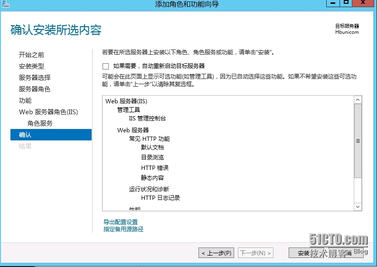Click '默认文档' in the list
This screenshot has width=377, height=267.
(152, 147)
